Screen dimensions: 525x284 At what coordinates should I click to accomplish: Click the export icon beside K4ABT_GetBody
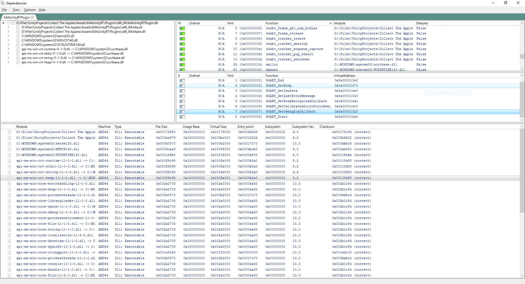pyautogui.click(x=182, y=86)
